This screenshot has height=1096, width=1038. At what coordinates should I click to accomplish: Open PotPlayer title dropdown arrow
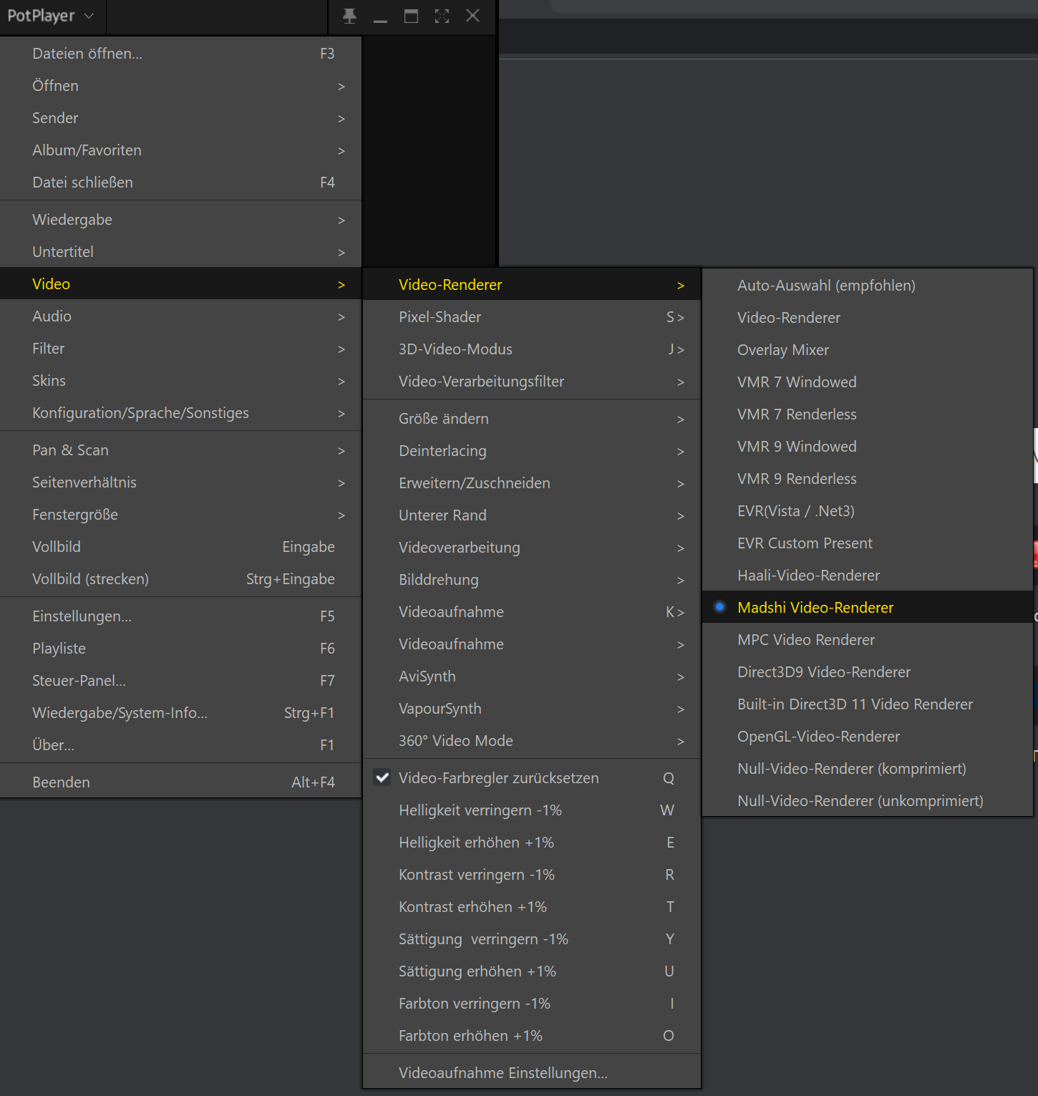tap(89, 16)
